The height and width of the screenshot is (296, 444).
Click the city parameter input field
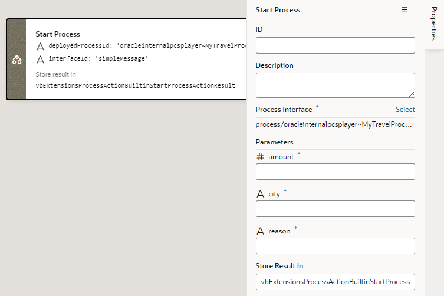(335, 209)
